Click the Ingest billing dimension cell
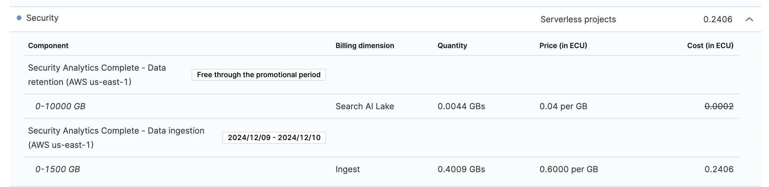This screenshot has height=187, width=769. [x=348, y=169]
